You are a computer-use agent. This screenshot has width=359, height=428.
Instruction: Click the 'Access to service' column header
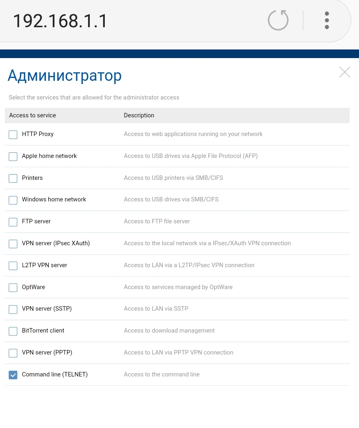coord(32,115)
